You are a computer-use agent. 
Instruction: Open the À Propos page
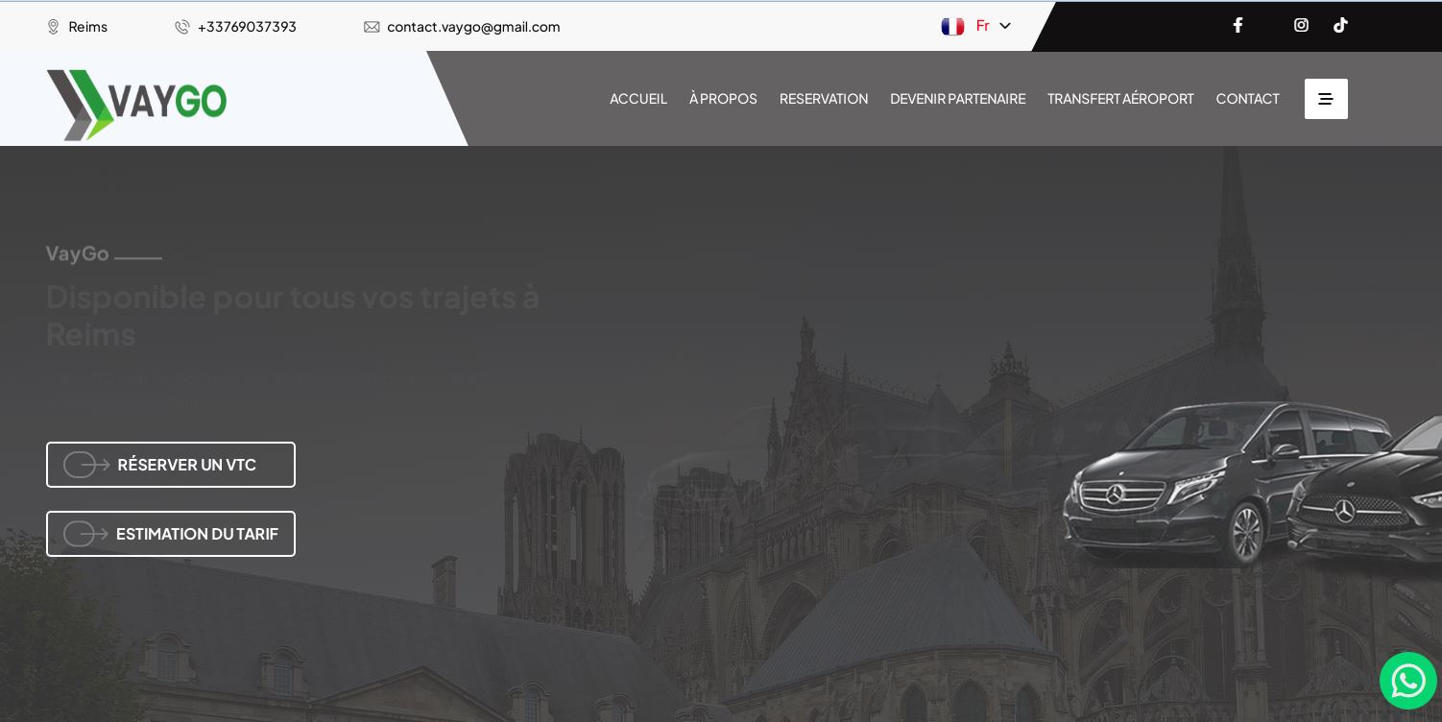pos(723,99)
